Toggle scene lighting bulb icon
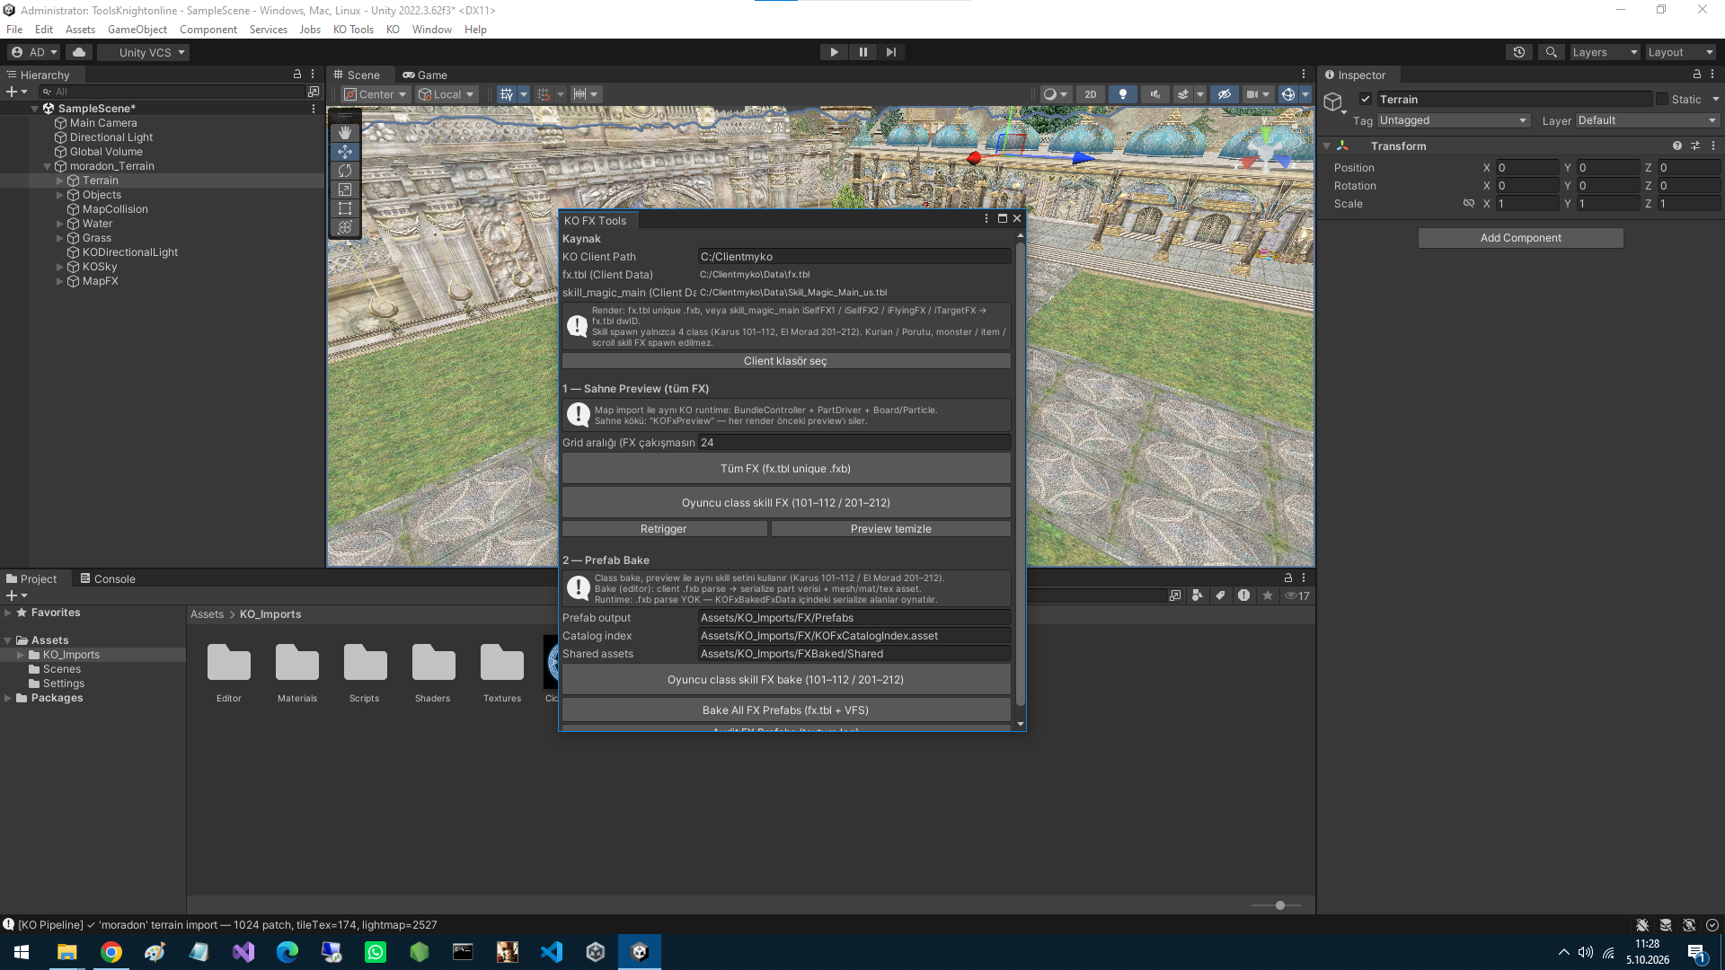The height and width of the screenshot is (970, 1725). (1122, 94)
